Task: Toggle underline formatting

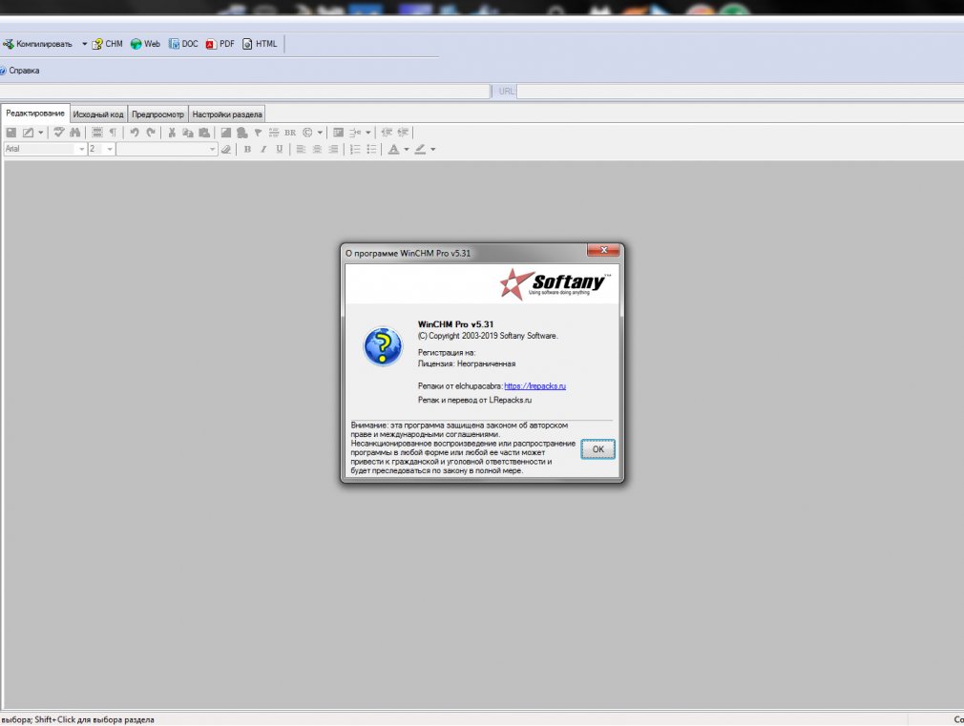Action: pyautogui.click(x=279, y=149)
